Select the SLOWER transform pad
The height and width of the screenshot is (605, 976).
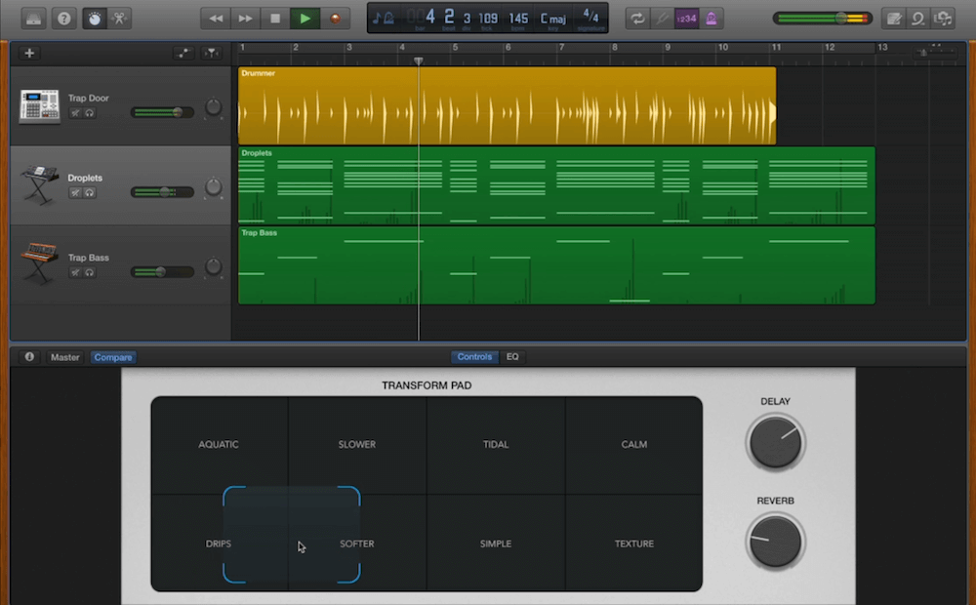click(356, 444)
